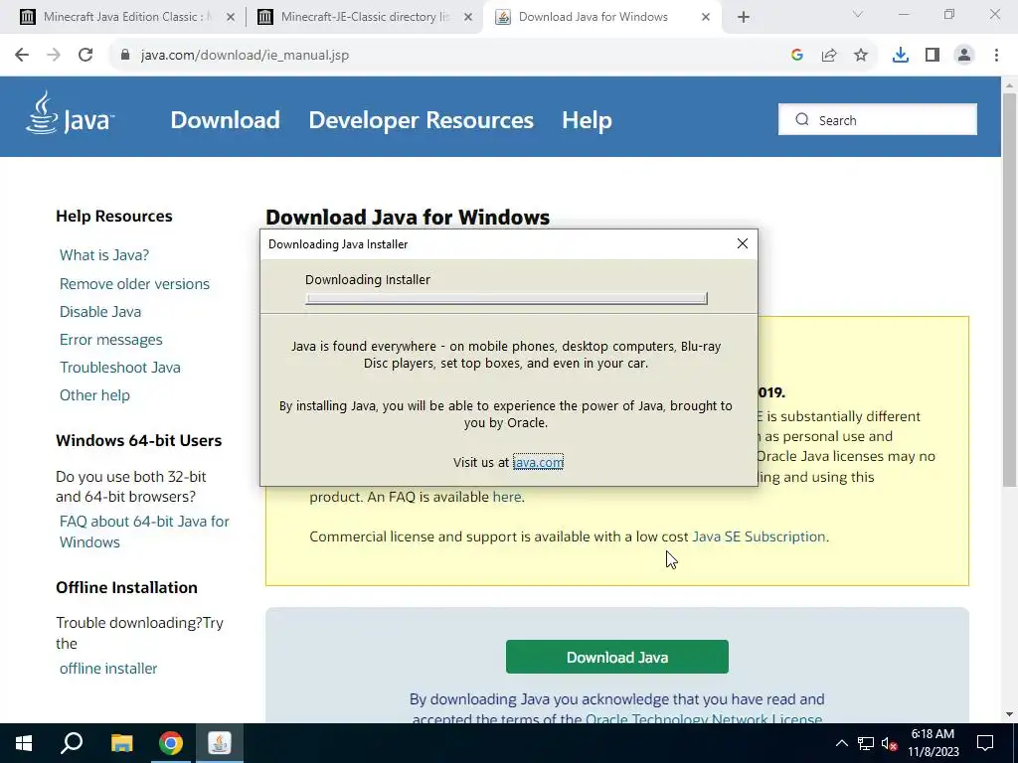Click the Google icon in address bar
Image resolution: width=1018 pixels, height=763 pixels.
797,56
